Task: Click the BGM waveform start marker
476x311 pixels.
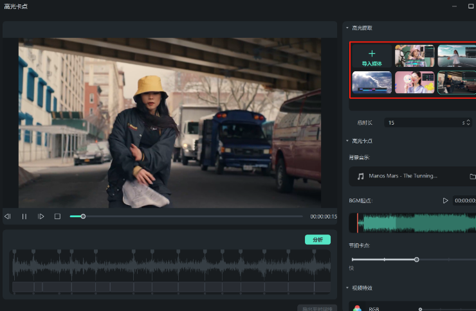Action: point(358,223)
